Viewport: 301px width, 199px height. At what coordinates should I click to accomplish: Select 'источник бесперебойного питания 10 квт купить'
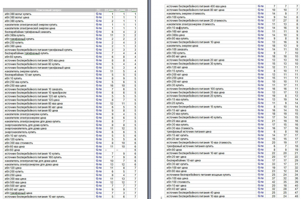(x=35, y=197)
